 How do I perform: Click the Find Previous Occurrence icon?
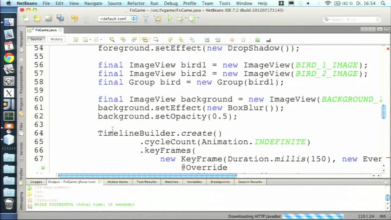[x=123, y=40]
